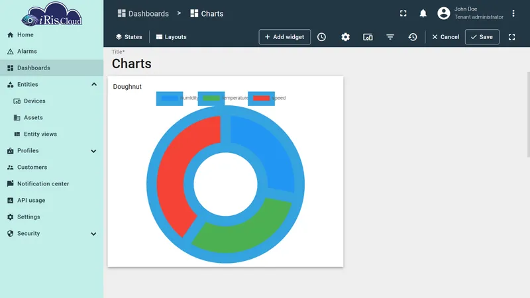Click the Assets building icon
Screen dimensions: 530x298
(17, 118)
